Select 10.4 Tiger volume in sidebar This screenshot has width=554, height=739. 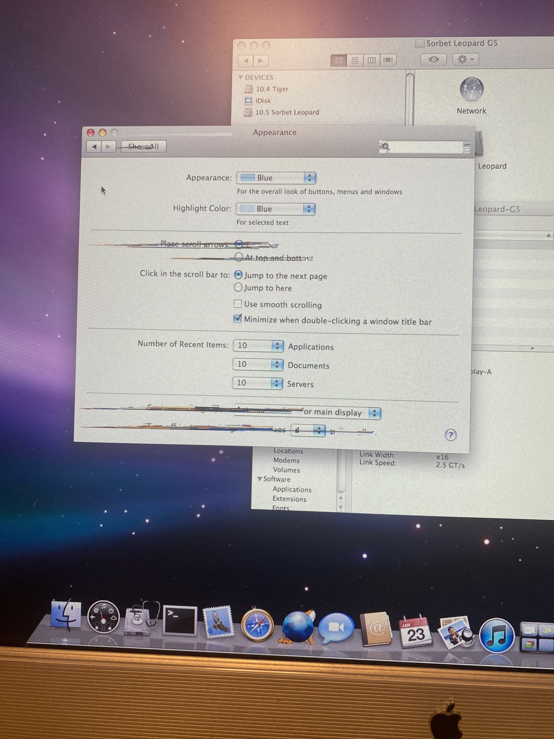[x=272, y=89]
